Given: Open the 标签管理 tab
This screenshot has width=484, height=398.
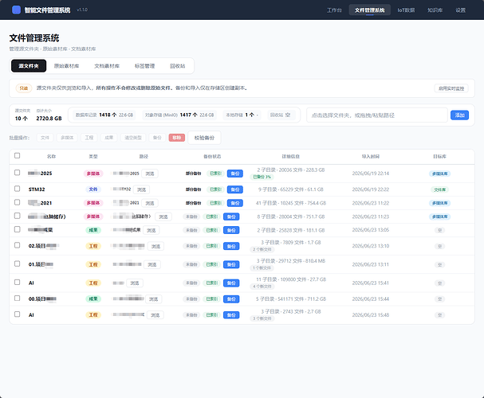Looking at the screenshot, I should click(x=145, y=66).
